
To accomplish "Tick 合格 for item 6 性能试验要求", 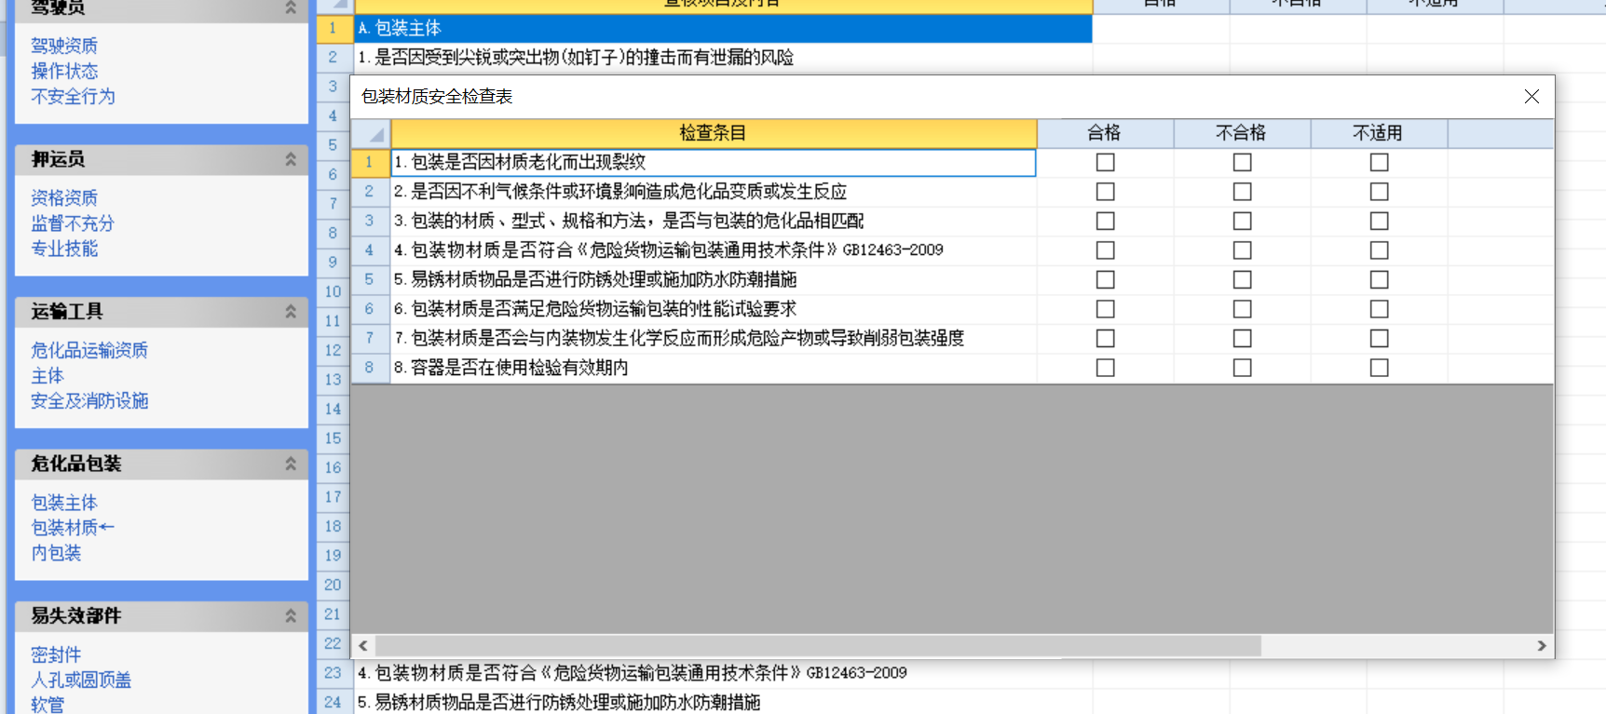I will click(x=1105, y=309).
